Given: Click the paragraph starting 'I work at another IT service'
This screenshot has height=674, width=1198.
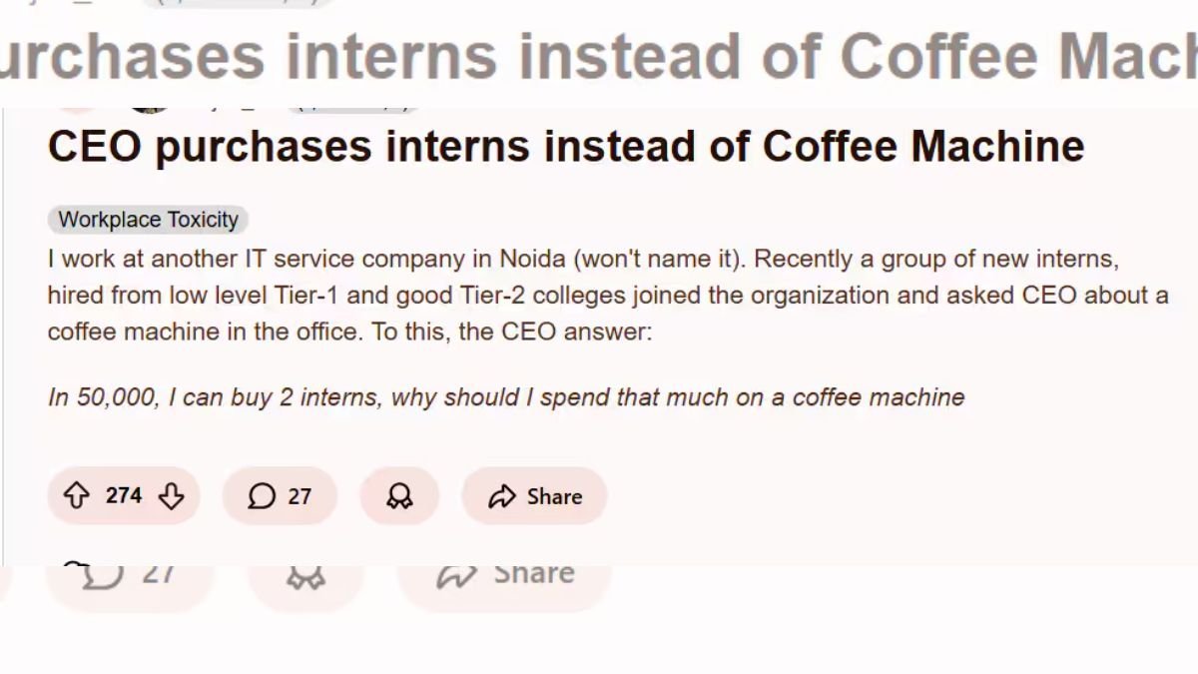Looking at the screenshot, I should (x=599, y=296).
